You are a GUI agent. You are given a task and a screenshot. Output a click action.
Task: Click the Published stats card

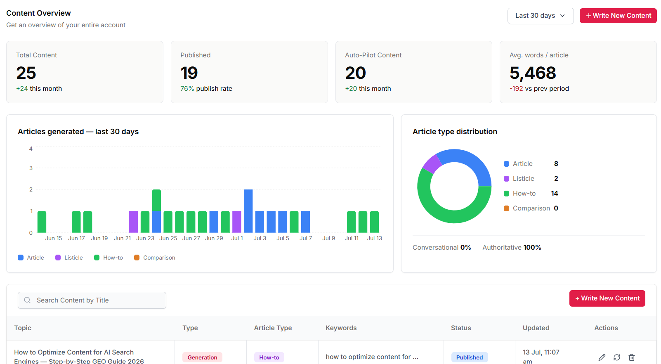pyautogui.click(x=249, y=72)
